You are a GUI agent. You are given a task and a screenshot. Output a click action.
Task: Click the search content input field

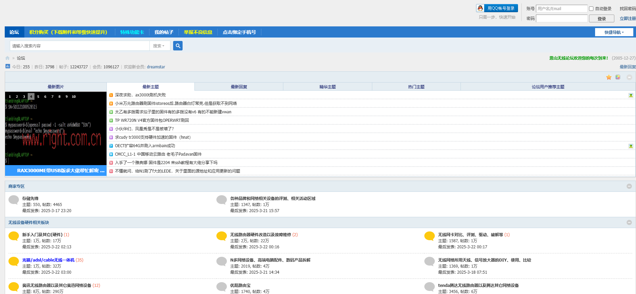coord(79,46)
